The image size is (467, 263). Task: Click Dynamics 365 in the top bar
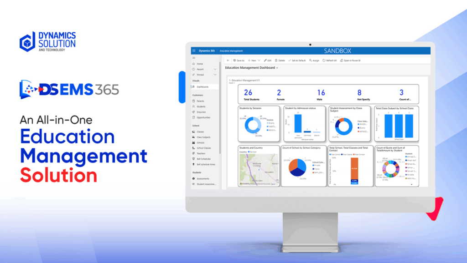click(x=206, y=50)
